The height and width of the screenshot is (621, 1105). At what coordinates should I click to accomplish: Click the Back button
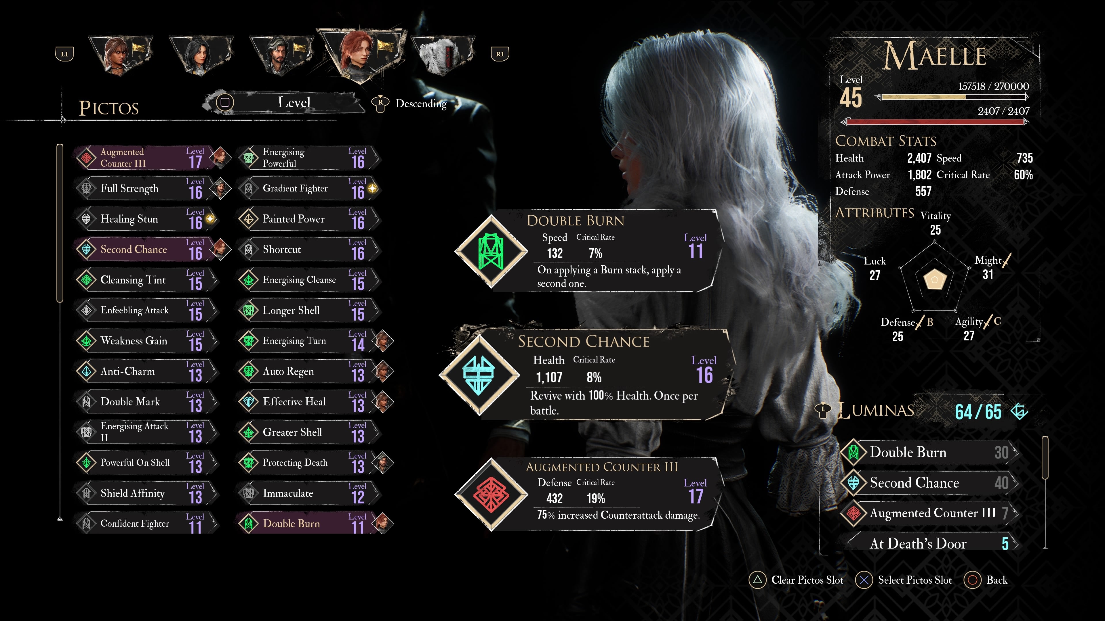pos(986,580)
